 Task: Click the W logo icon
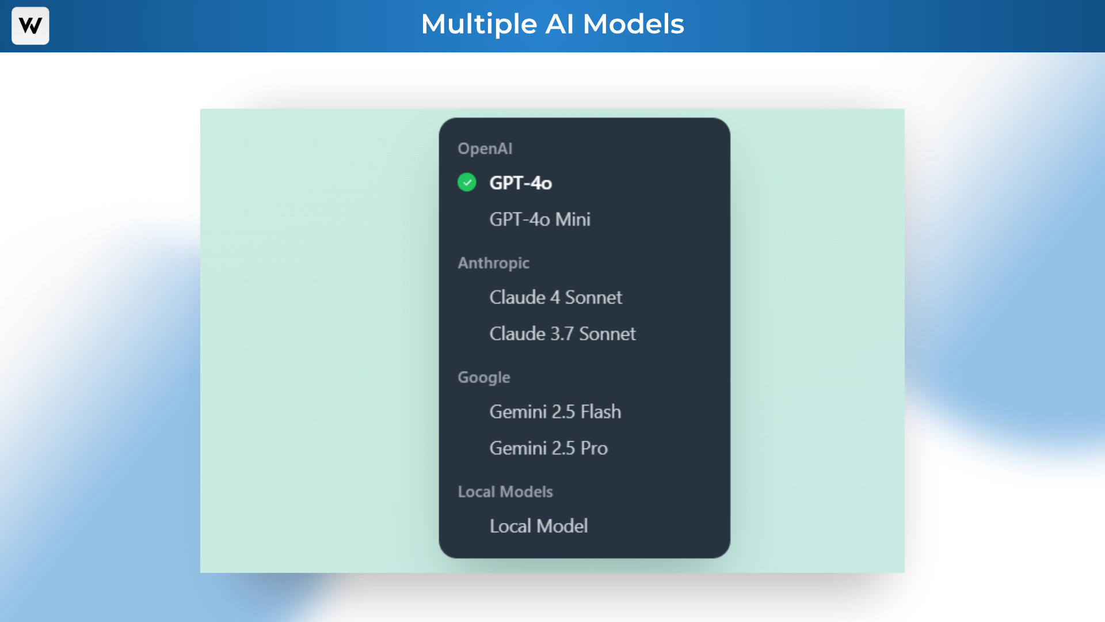click(30, 26)
